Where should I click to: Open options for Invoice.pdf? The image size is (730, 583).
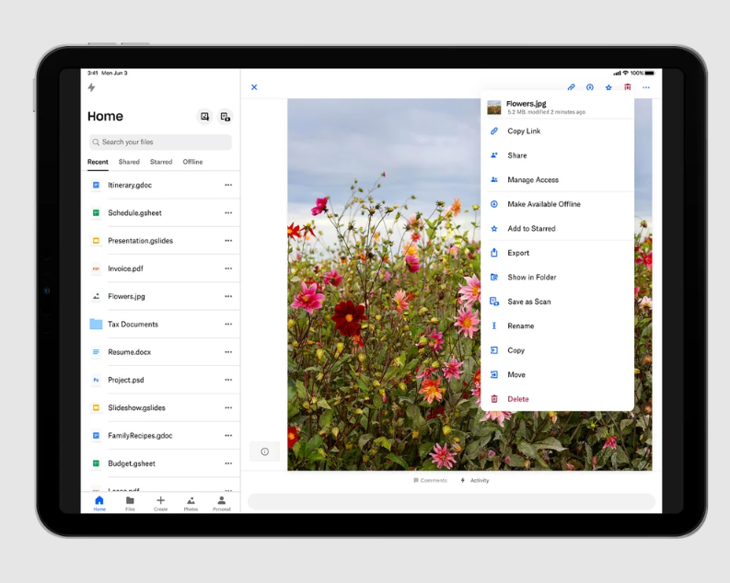228,269
